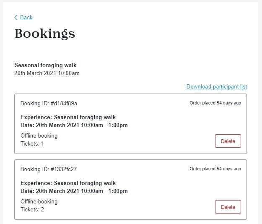Click Tickets: 2 in second booking
262x224 pixels.
(x=32, y=209)
